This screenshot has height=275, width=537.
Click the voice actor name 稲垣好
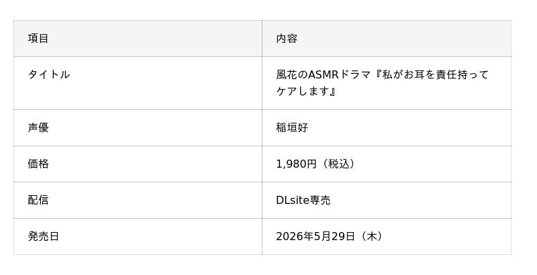(292, 127)
